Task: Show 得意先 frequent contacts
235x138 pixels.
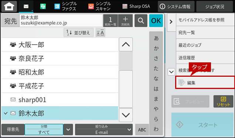Action: pos(13,130)
